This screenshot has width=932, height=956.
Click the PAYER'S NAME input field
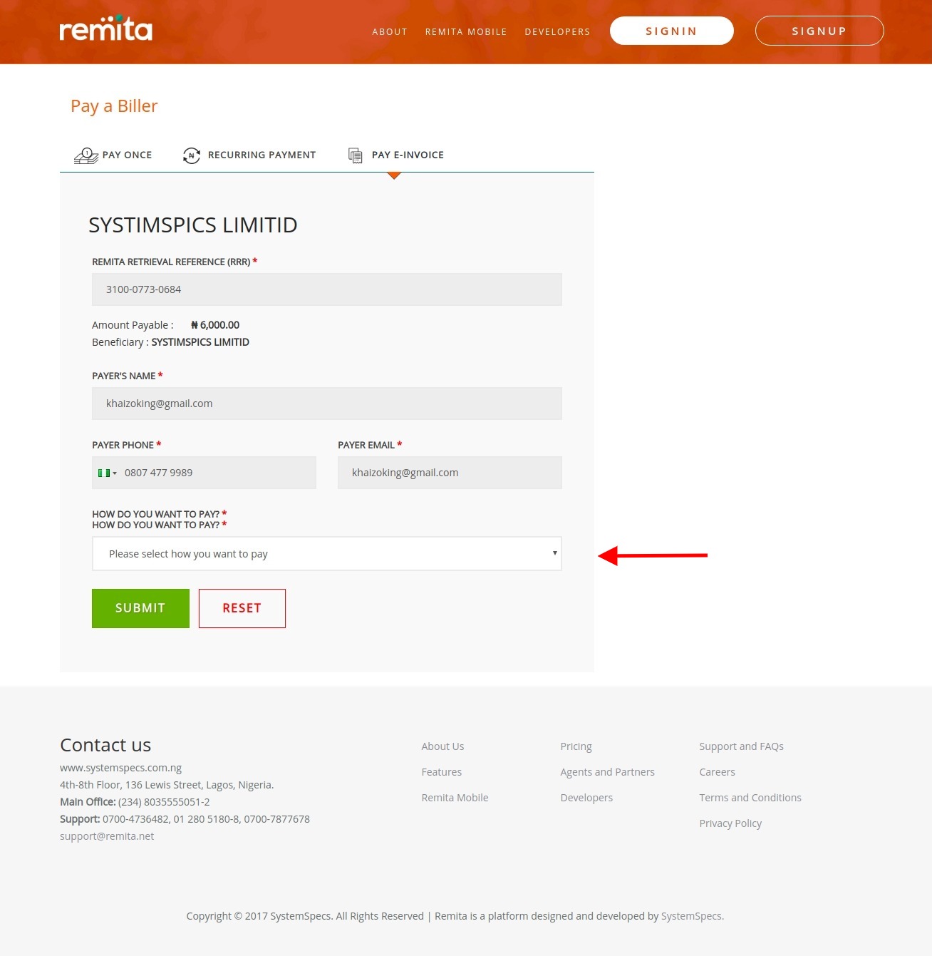click(327, 403)
